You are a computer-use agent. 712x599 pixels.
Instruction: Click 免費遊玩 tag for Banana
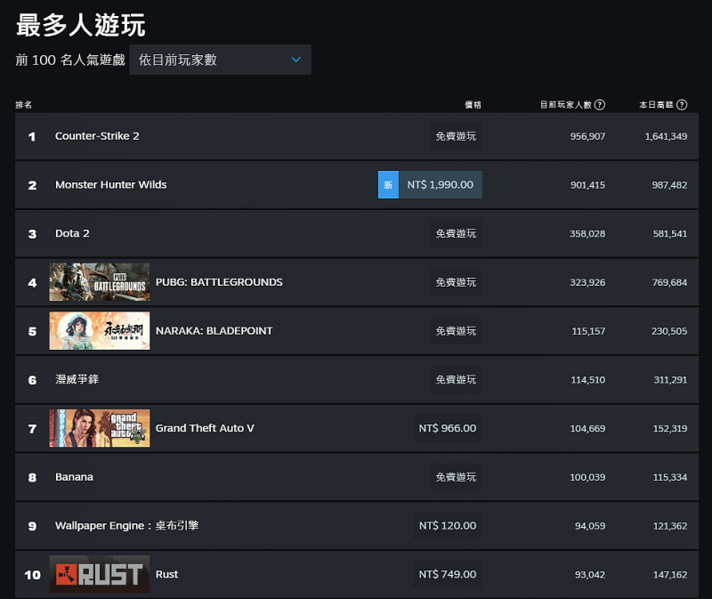point(456,477)
